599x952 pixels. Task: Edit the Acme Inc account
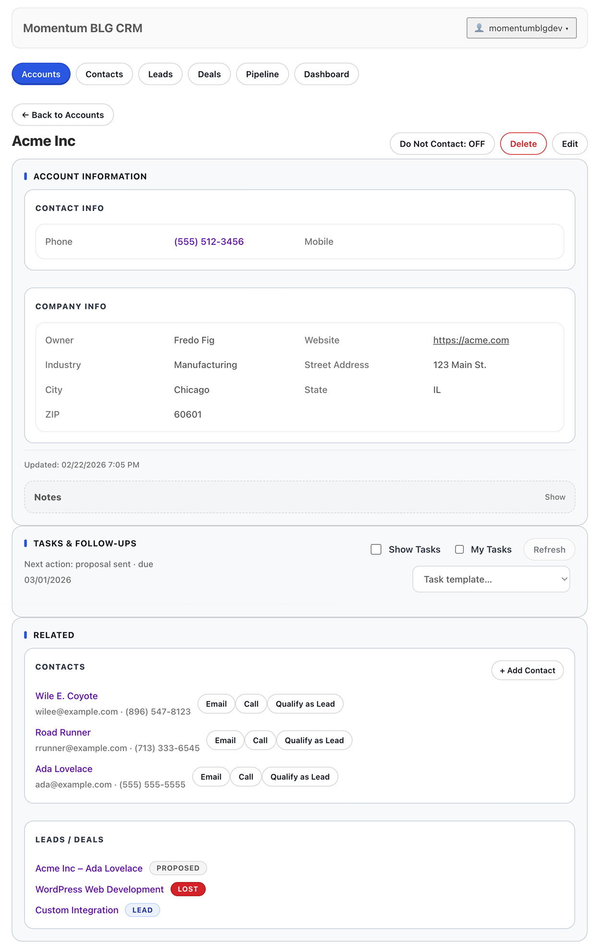coord(569,144)
